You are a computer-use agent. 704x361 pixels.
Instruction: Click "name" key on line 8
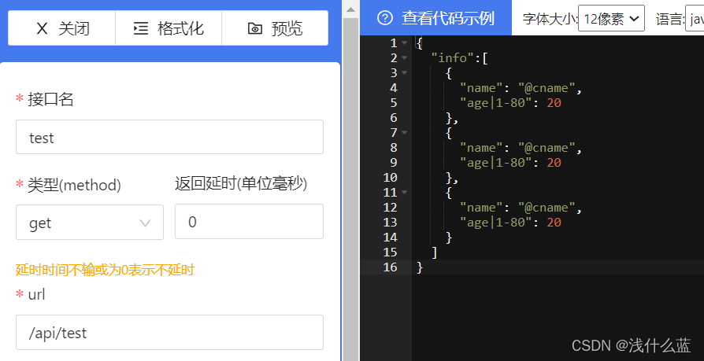[x=481, y=148]
